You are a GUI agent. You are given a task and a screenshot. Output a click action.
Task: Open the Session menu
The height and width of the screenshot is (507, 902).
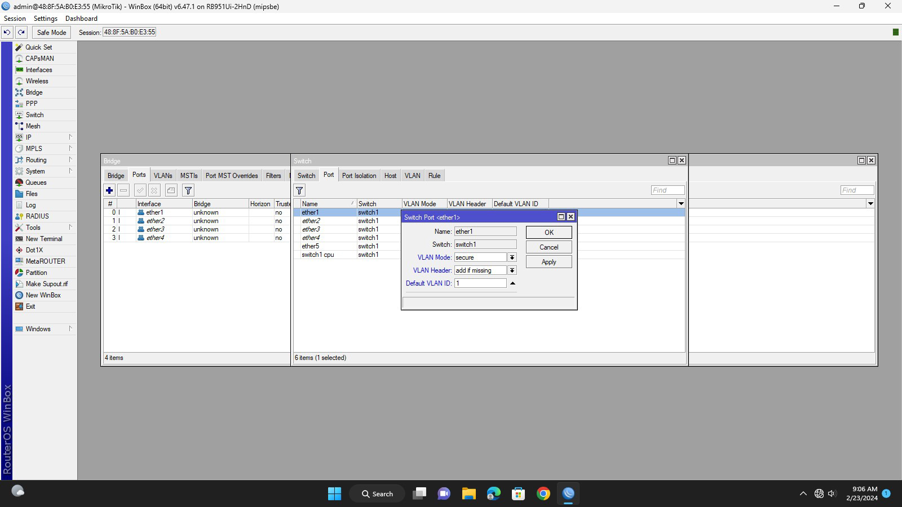pos(15,19)
